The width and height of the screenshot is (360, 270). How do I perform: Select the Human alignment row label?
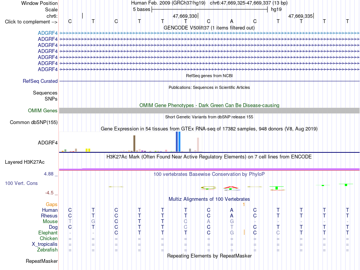pos(50,210)
